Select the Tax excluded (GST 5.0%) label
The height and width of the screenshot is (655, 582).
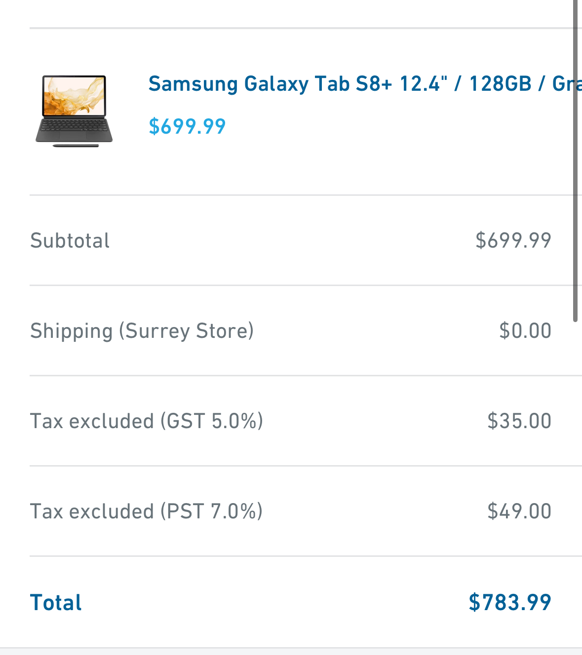pos(147,421)
